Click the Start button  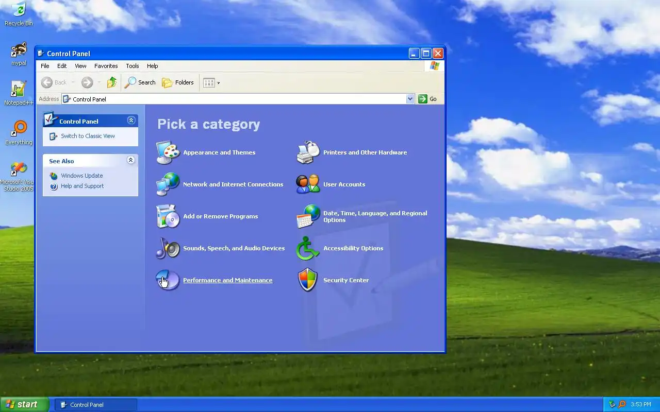[x=24, y=404]
